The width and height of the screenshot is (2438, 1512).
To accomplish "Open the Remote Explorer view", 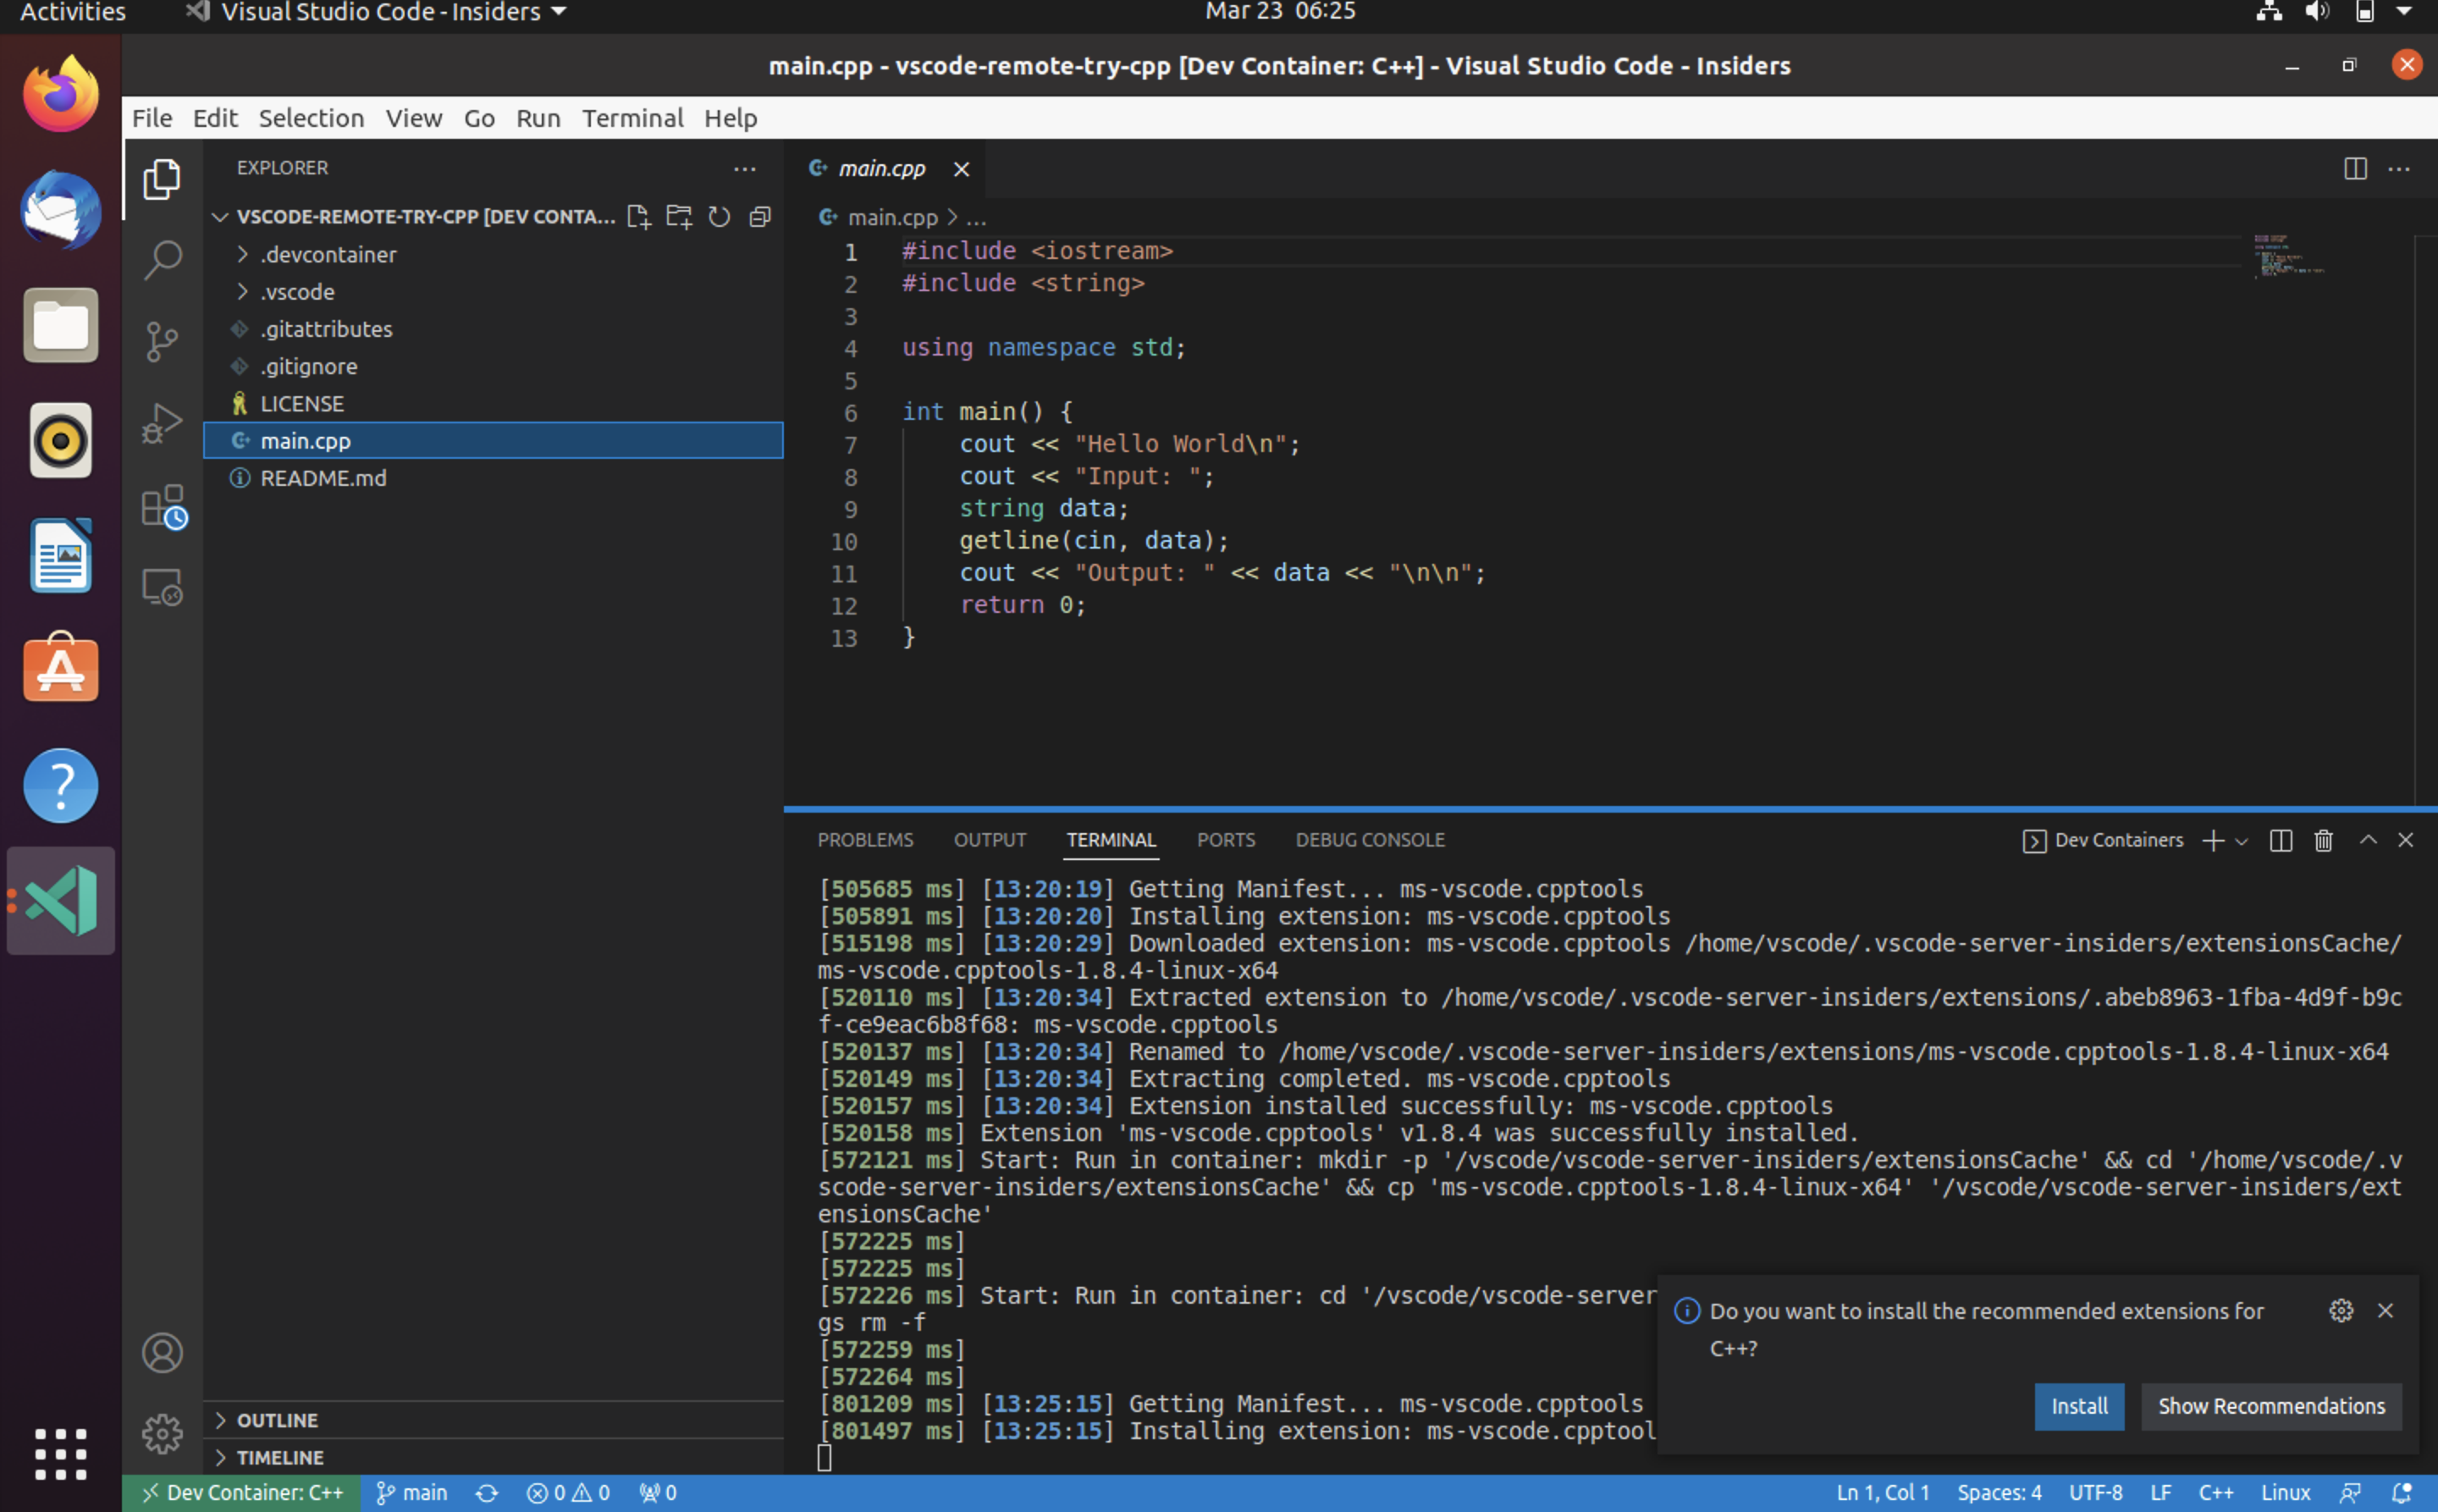I will 162,587.
